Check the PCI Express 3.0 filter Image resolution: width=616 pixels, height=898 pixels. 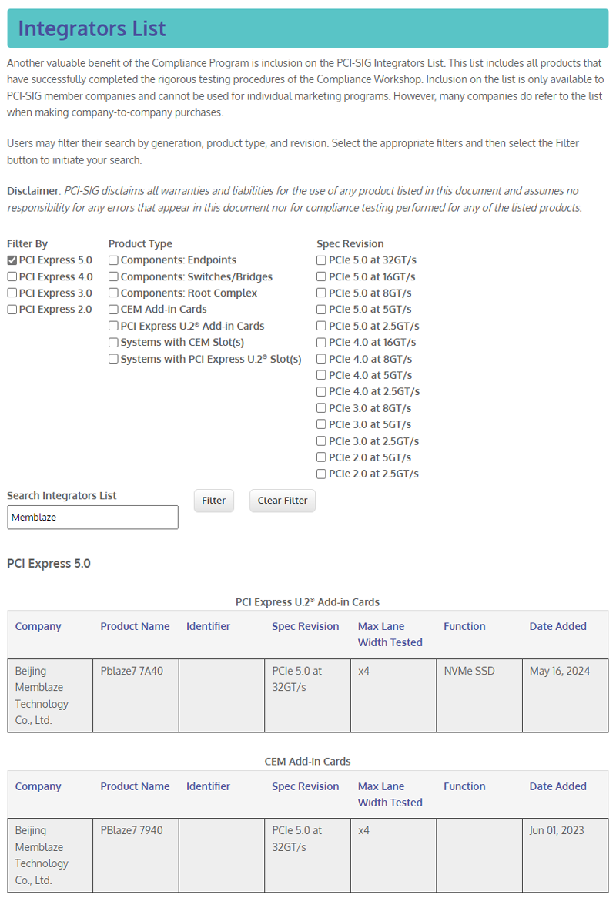pyautogui.click(x=12, y=293)
